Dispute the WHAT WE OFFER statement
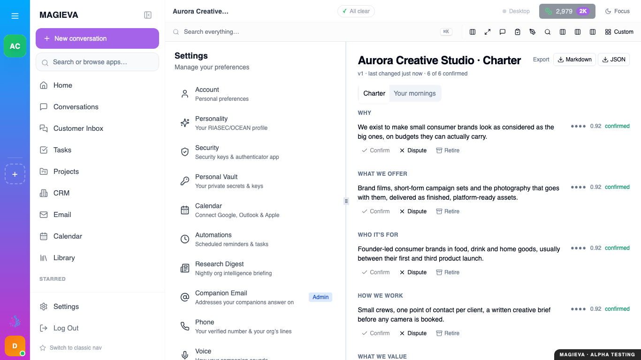Viewport: 641px width, 360px height. pos(413,211)
